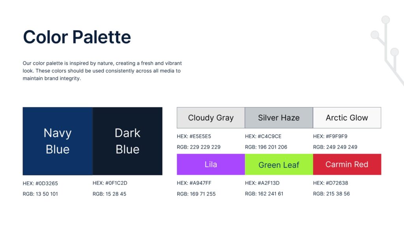Click the Color Palette heading

pos(77,37)
